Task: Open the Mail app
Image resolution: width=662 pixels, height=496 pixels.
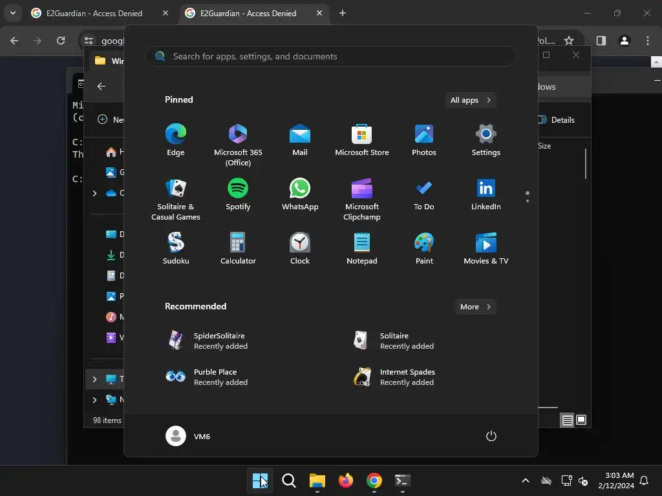Action: tap(300, 140)
